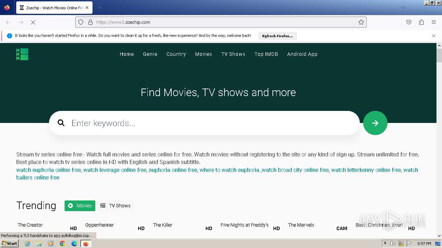Click the volume speaker tray icon
This screenshot has width=442, height=248.
[393, 244]
